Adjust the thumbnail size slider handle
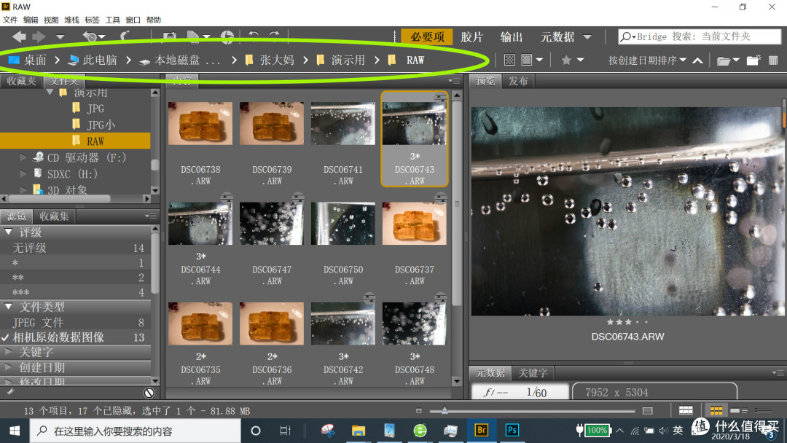This screenshot has width=787, height=443. point(445,410)
